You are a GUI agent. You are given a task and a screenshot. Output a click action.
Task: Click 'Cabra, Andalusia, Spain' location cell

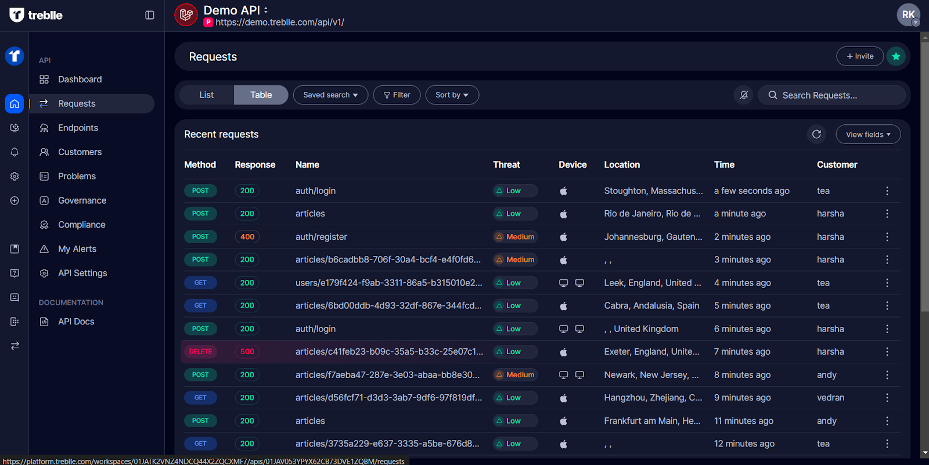(x=651, y=306)
